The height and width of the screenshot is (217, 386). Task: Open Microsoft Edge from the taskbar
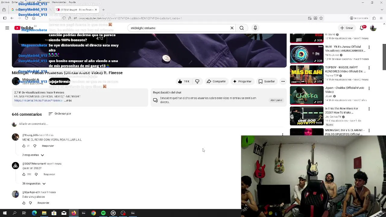[34, 213]
